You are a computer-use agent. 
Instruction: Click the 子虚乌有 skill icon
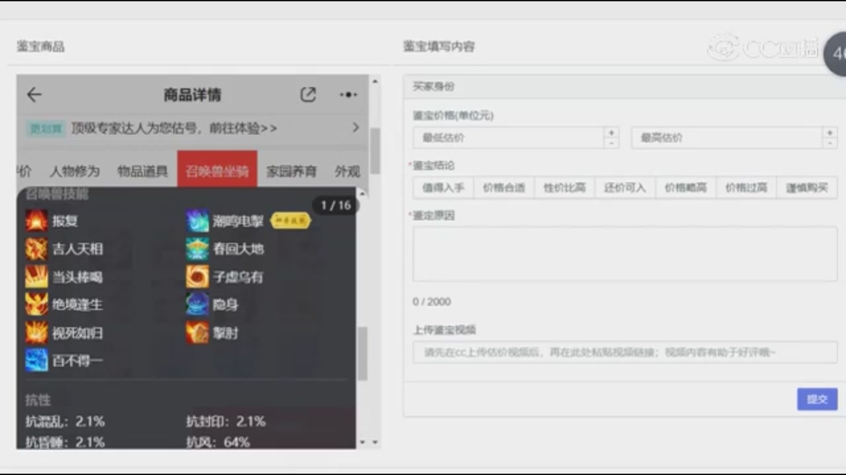[197, 277]
